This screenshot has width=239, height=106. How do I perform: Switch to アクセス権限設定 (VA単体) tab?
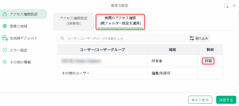[x=73, y=21]
